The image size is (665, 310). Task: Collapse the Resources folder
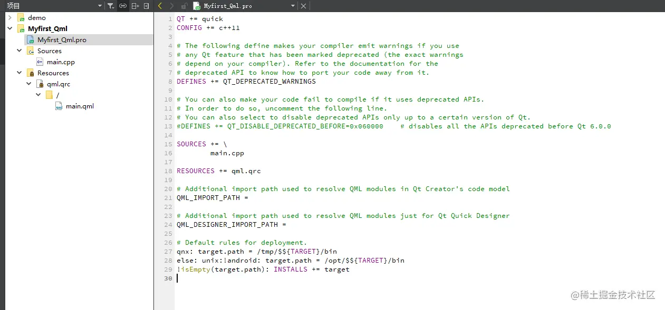coord(20,73)
